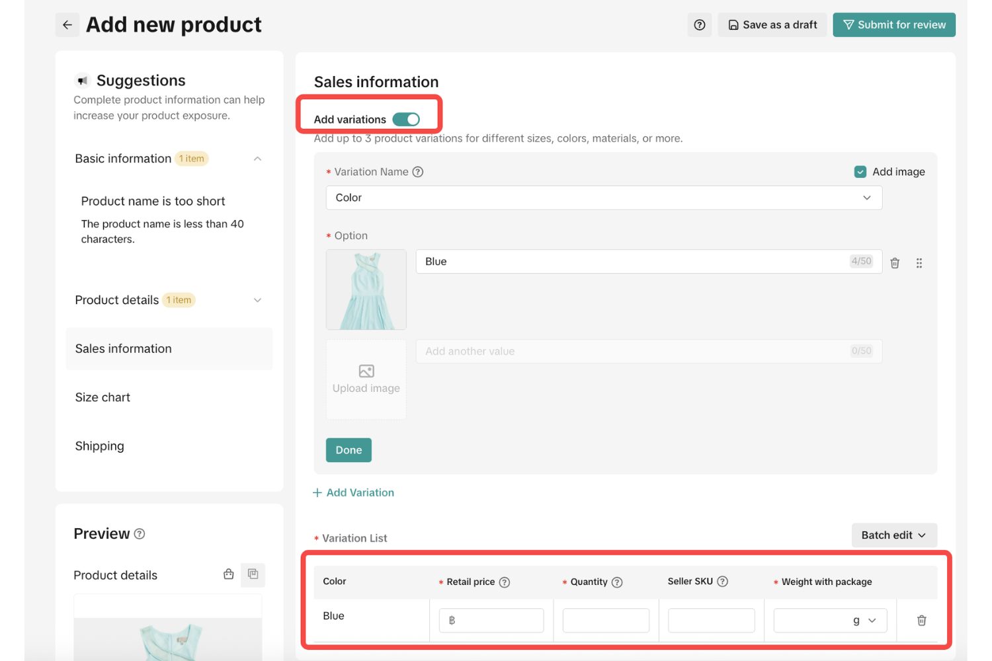
Task: Open the weight unit g dropdown
Action: point(865,621)
